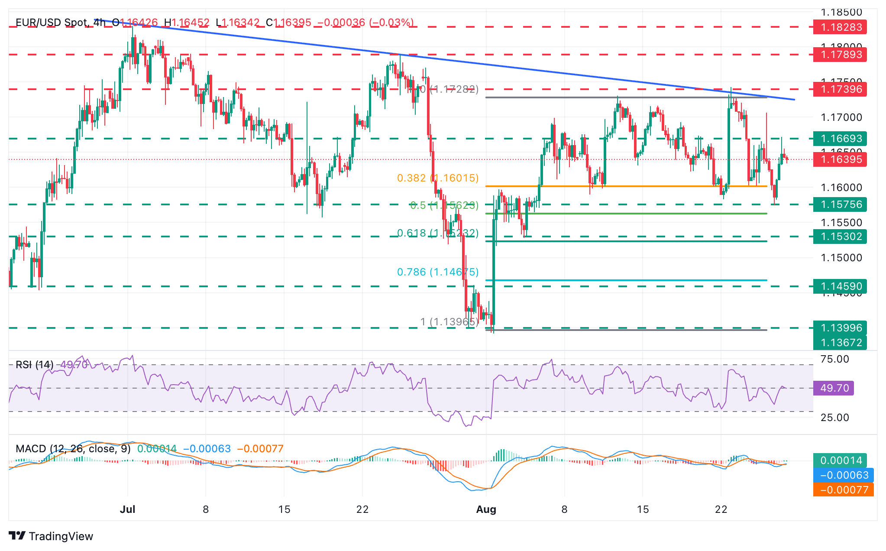Click the 1.15756 green price label
Viewport: 886px width, 551px height.
[x=840, y=204]
